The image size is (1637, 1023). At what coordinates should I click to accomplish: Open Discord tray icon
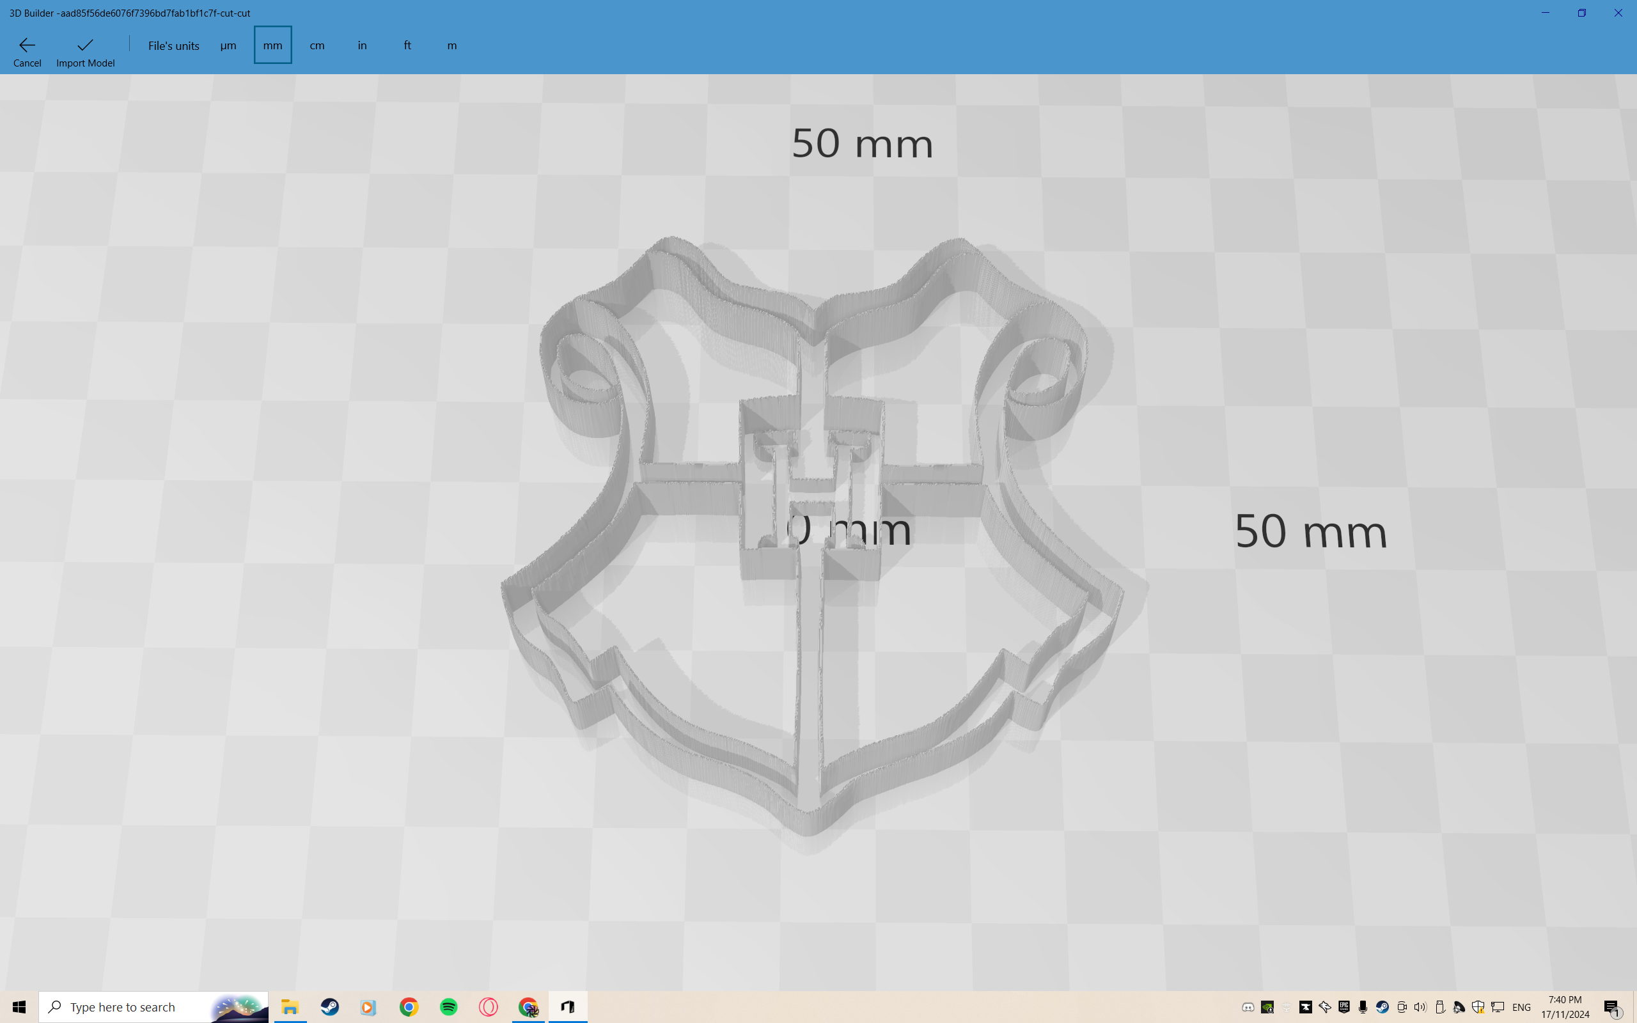[1248, 1008]
